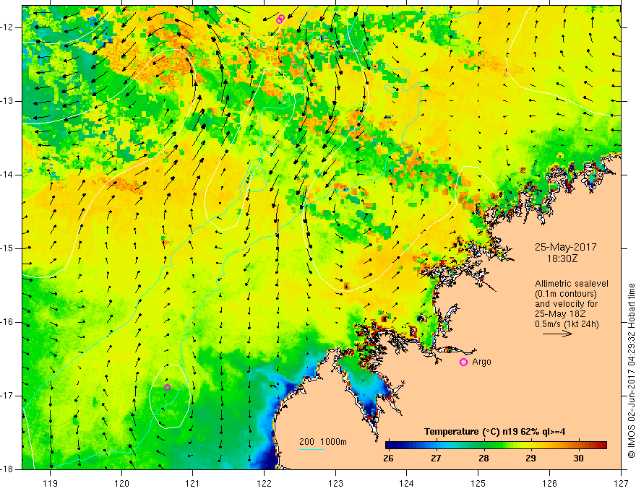The image size is (636, 491).
Task: Click the colorbar title 'Temperature (°C) n19 62% ql>=4'
Action: tap(494, 432)
